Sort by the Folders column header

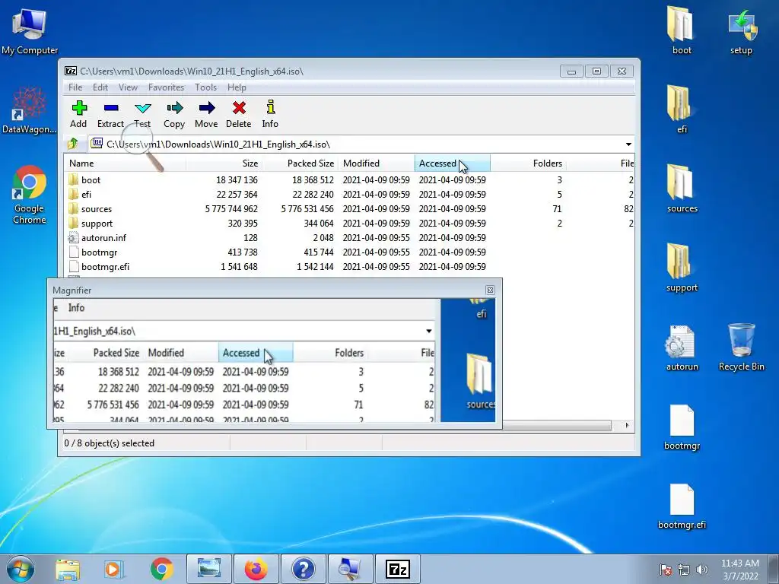tap(528, 163)
